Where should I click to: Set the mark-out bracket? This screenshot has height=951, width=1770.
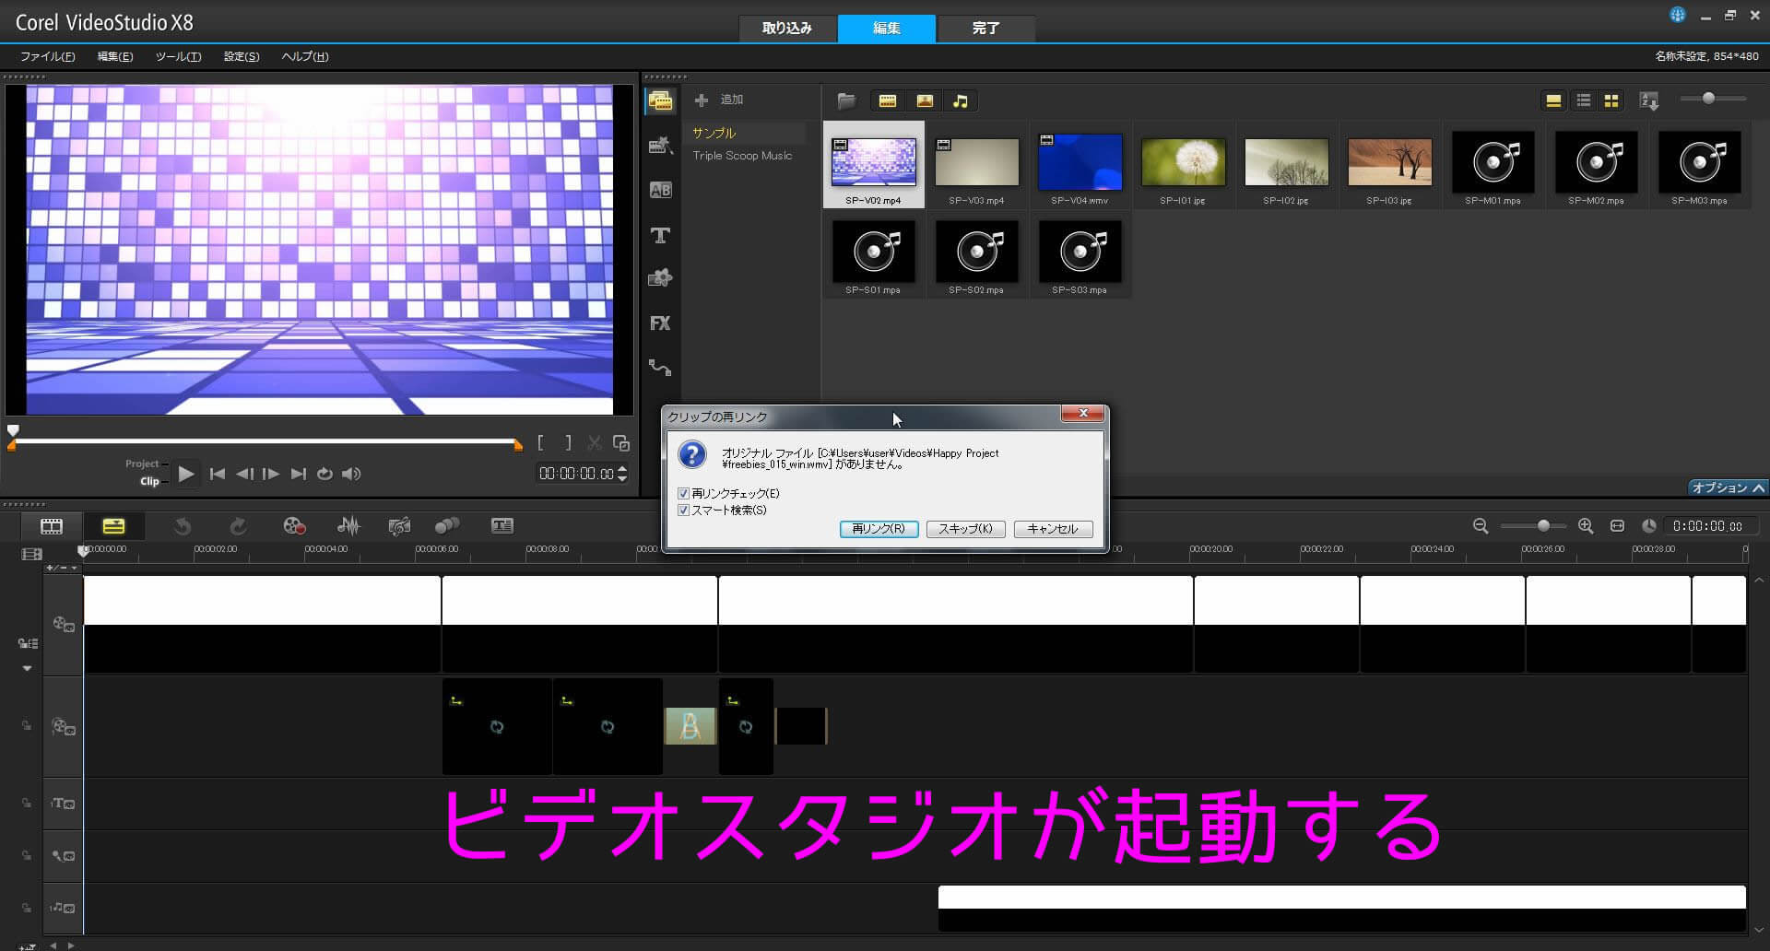(x=568, y=443)
